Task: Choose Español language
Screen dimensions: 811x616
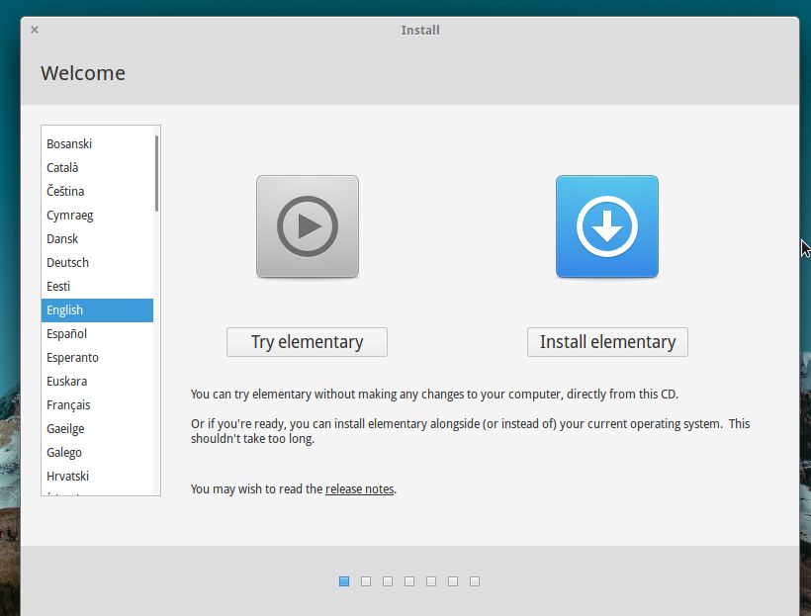Action: [97, 334]
